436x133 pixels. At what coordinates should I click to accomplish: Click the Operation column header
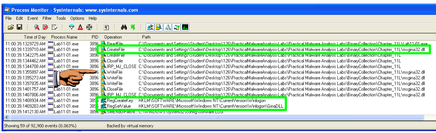coord(120,37)
